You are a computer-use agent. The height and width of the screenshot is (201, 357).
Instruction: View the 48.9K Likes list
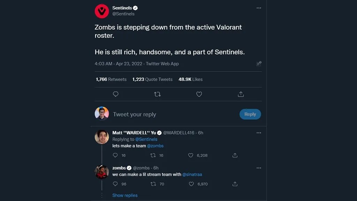pos(190,79)
